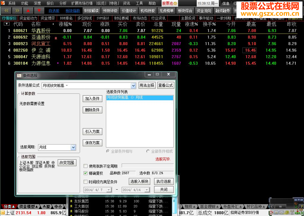The height and width of the screenshot is (216, 304).
Task: Click the 龙虎榜单 toolbar button
Action: tap(166, 11)
